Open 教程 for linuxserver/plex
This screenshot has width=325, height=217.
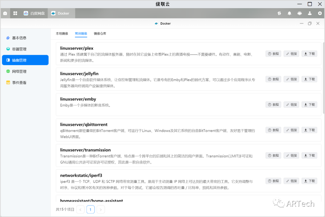[x=273, y=54]
